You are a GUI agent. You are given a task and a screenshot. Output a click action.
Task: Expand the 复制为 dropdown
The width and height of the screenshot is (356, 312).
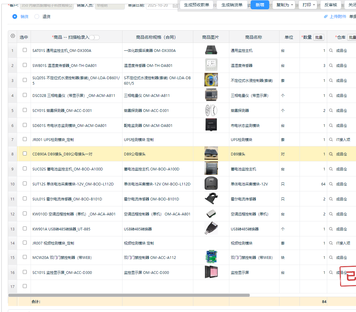pos(284,5)
